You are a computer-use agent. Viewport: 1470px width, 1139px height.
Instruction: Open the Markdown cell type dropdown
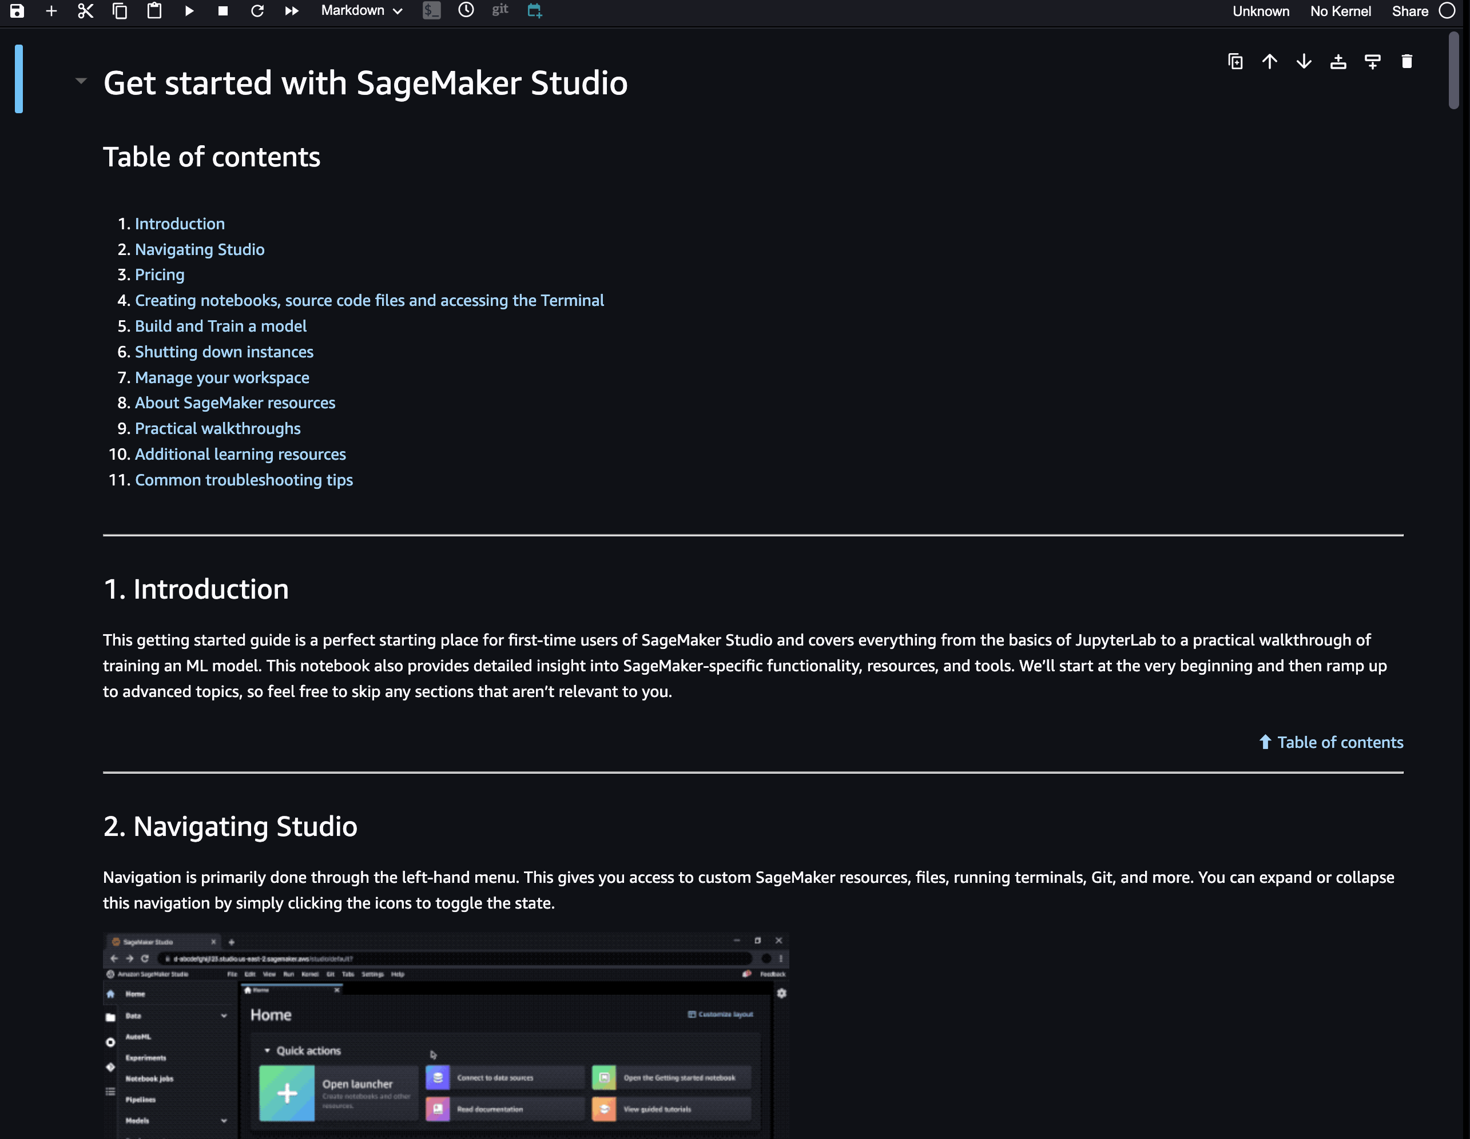coord(360,11)
